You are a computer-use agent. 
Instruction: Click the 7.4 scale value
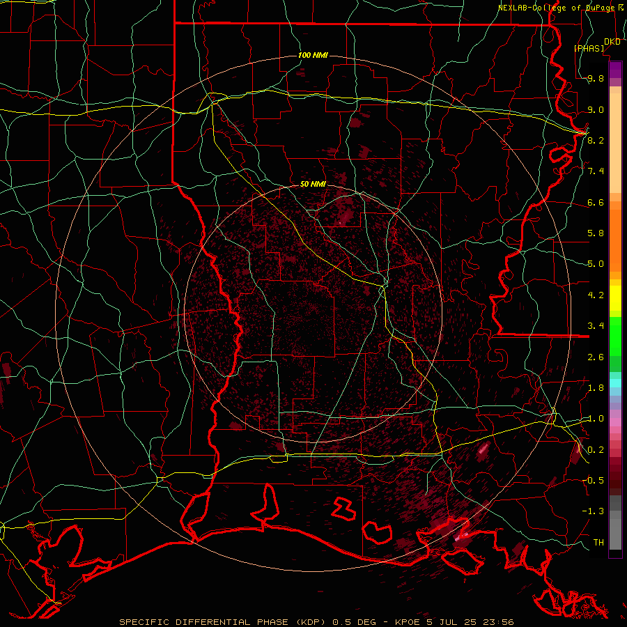(x=596, y=171)
